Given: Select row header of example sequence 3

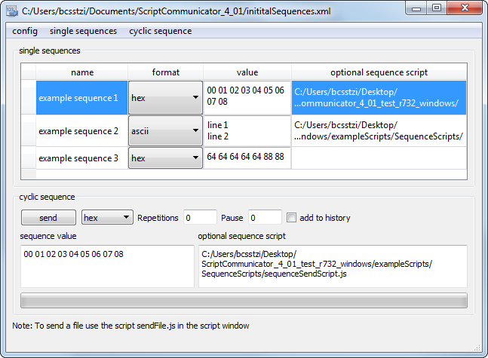Looking at the screenshot, I should 29,158.
